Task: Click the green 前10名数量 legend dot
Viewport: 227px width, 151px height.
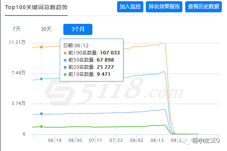Action: (x=65, y=75)
